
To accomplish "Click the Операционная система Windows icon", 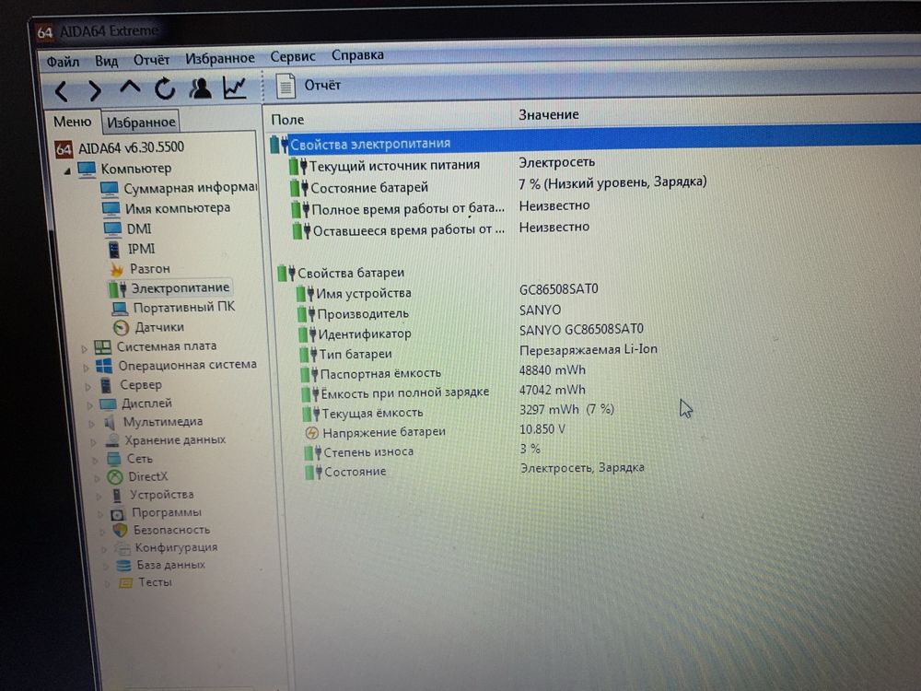I will point(104,366).
